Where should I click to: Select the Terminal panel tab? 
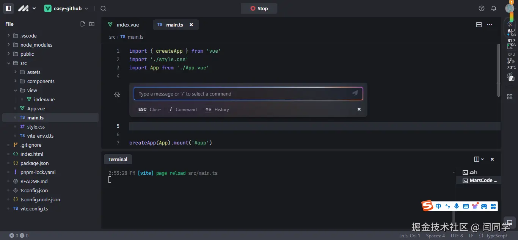[x=118, y=159]
